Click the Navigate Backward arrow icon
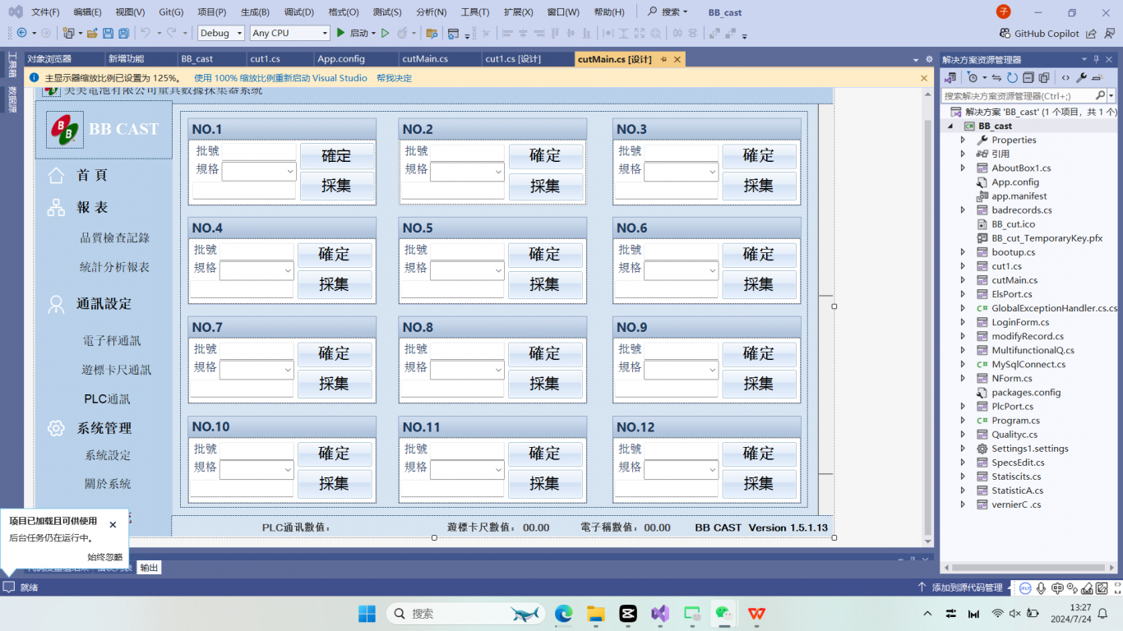The width and height of the screenshot is (1123, 631). click(22, 33)
